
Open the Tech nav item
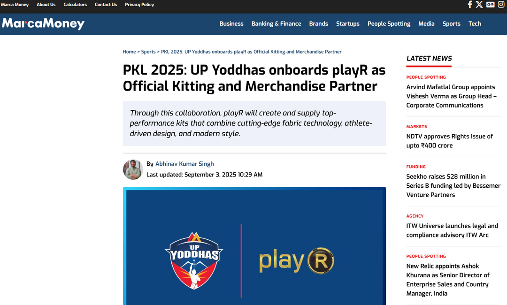(474, 23)
